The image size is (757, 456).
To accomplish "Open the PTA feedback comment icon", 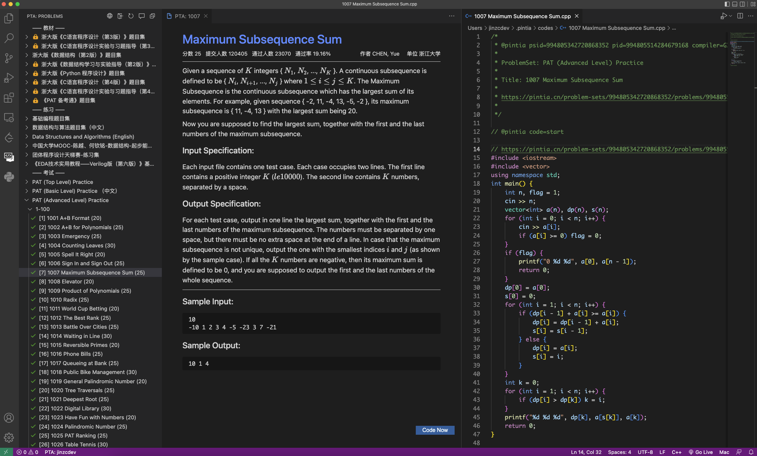I will click(142, 16).
